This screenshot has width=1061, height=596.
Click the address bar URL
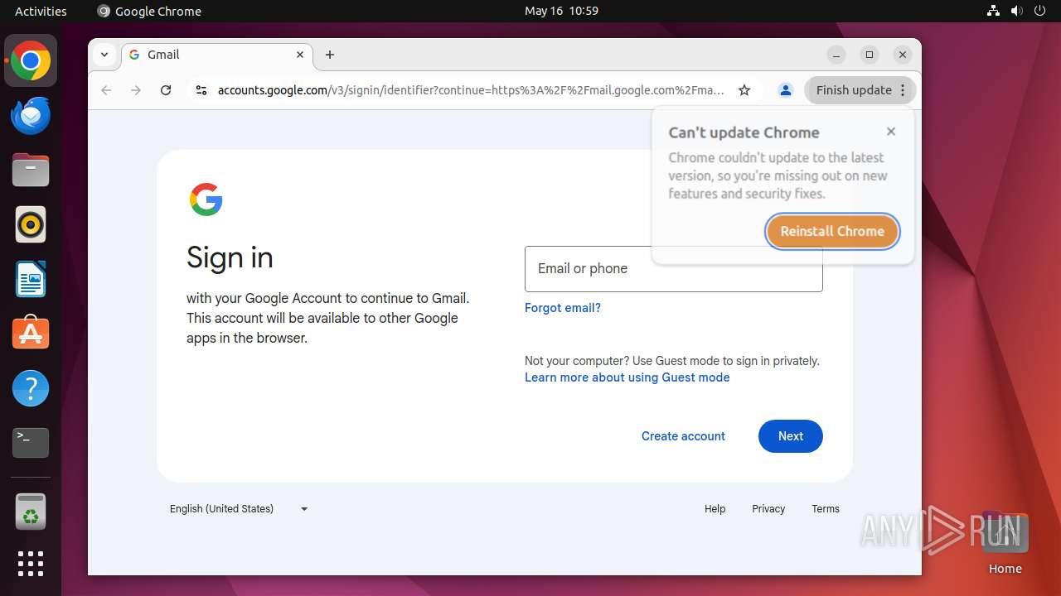coord(471,90)
